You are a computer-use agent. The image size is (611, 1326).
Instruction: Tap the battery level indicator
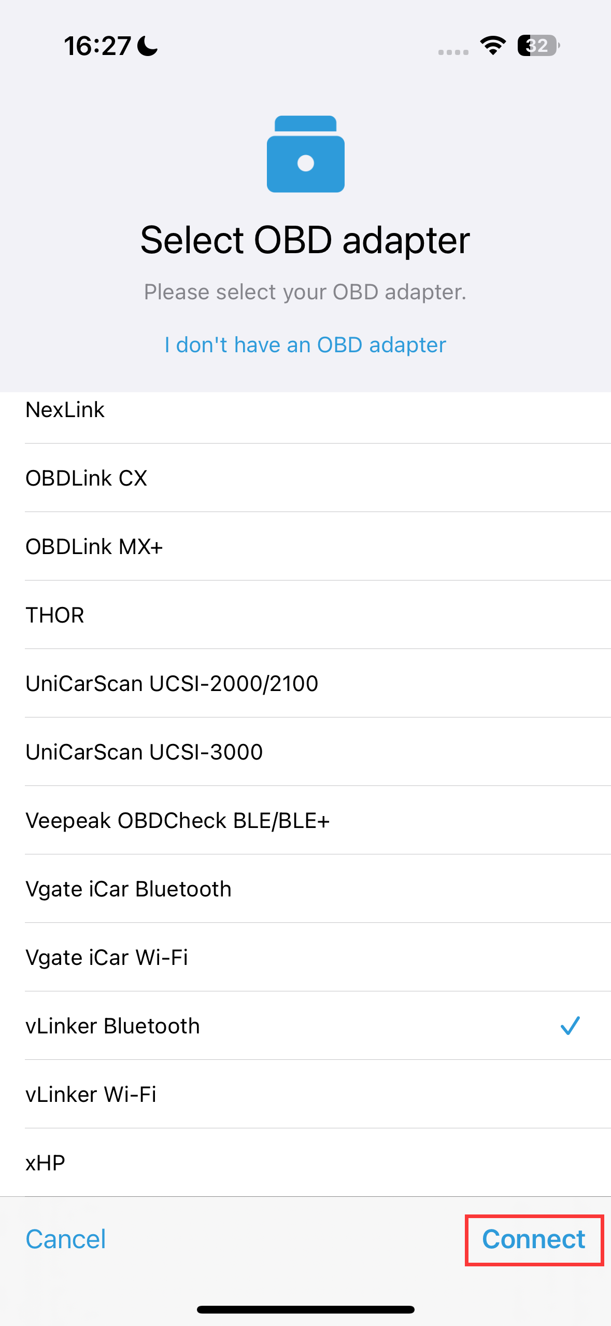[x=538, y=46]
